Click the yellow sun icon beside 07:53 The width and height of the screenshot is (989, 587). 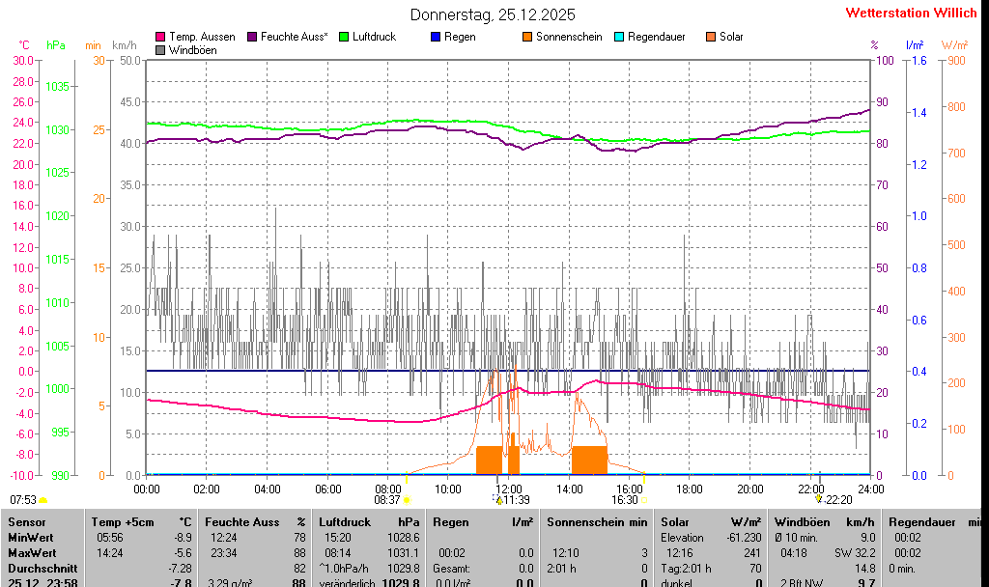point(43,500)
